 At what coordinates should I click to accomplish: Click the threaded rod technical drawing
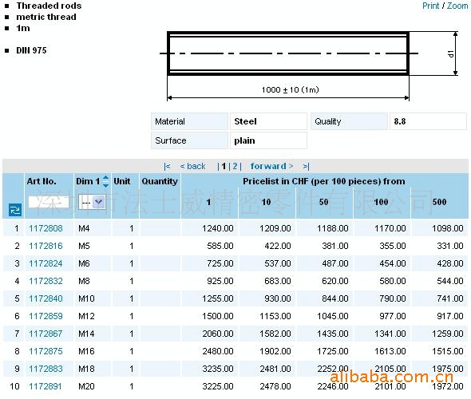pos(309,65)
